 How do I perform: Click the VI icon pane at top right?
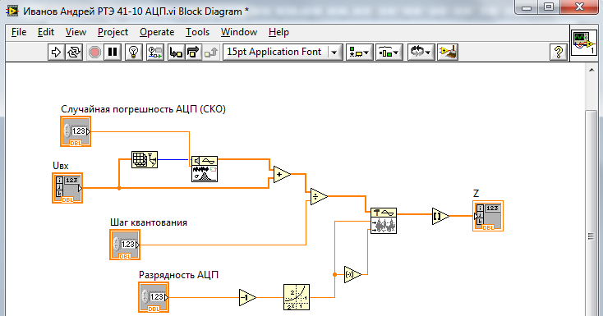coord(584,43)
